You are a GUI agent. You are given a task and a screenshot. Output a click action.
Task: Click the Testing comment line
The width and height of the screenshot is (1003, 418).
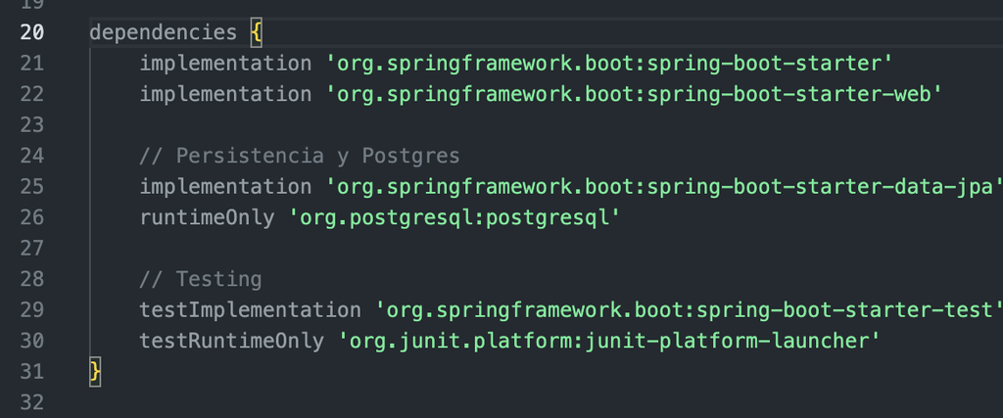(201, 279)
